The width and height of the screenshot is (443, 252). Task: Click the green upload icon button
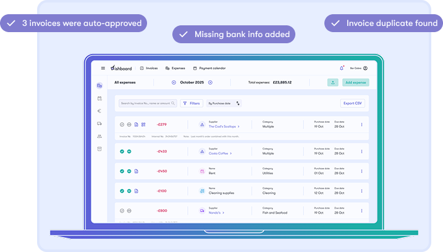click(333, 82)
